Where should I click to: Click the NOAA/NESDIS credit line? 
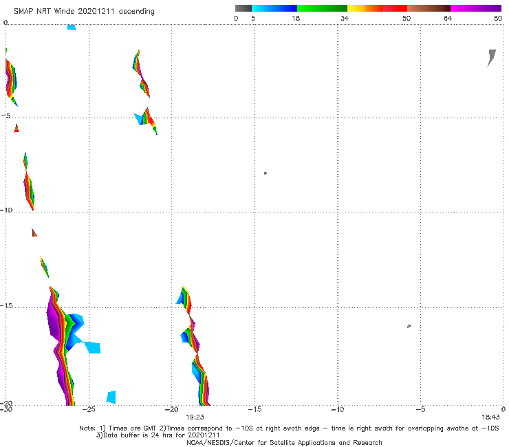coord(284,442)
